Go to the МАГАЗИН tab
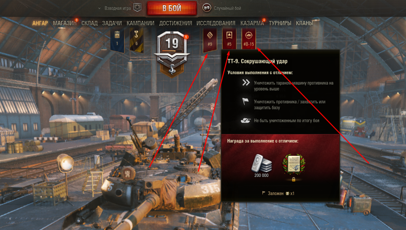The height and width of the screenshot is (230, 406). tap(65, 23)
